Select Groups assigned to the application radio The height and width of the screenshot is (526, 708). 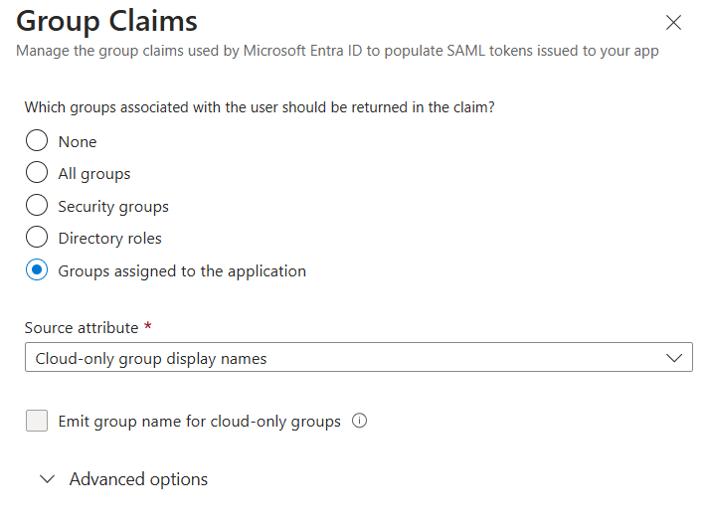click(x=37, y=270)
